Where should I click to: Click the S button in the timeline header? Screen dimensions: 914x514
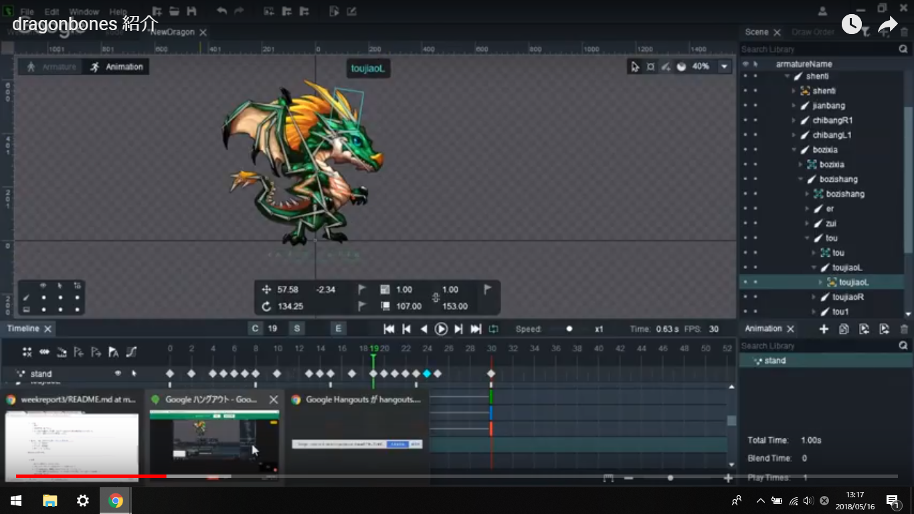297,329
